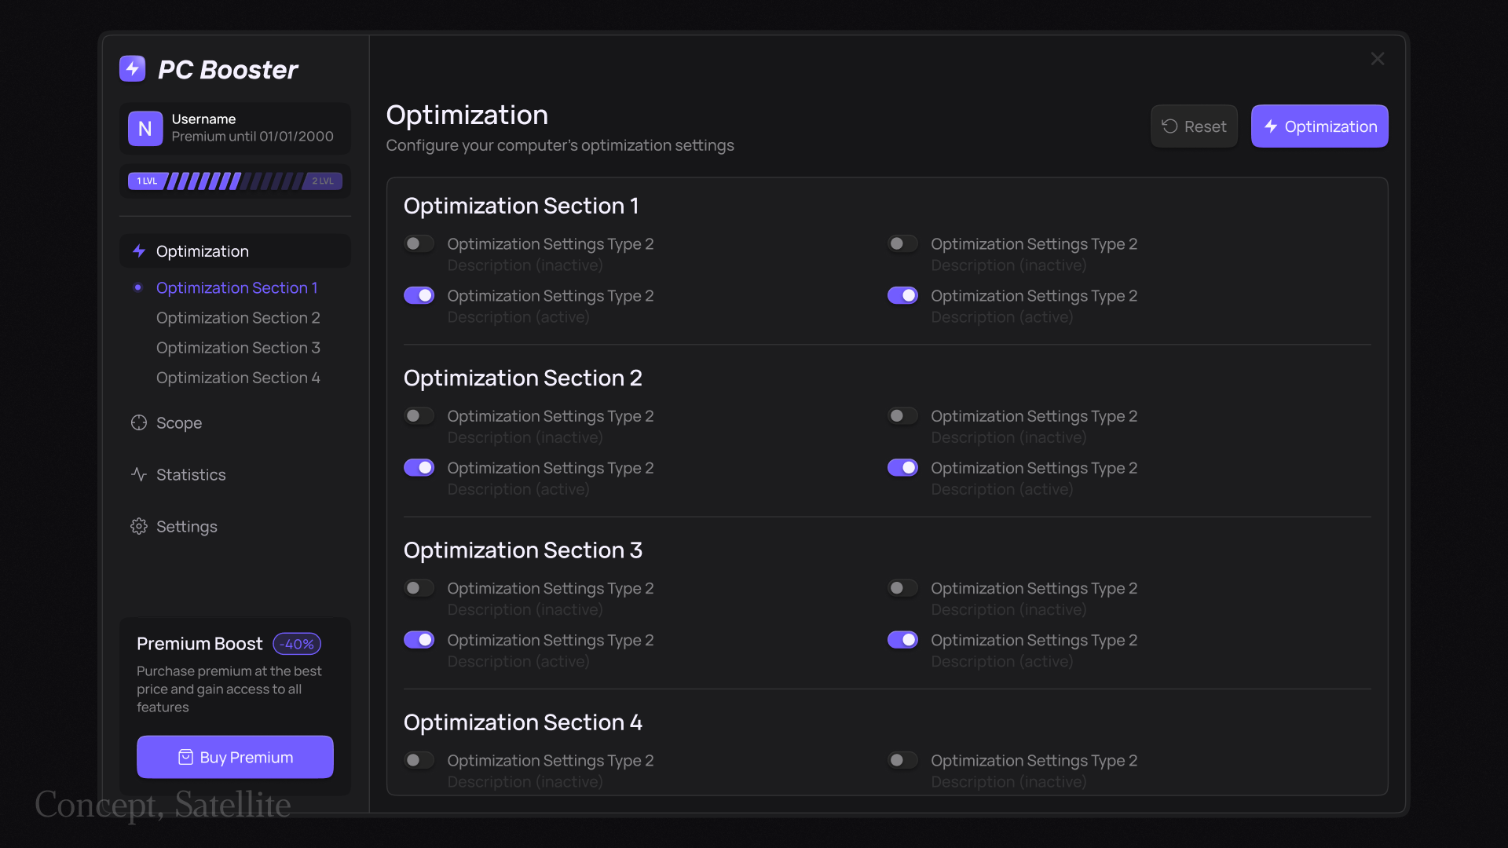Viewport: 1508px width, 848px height.
Task: Click the user avatar with letter N
Action: [x=145, y=128]
